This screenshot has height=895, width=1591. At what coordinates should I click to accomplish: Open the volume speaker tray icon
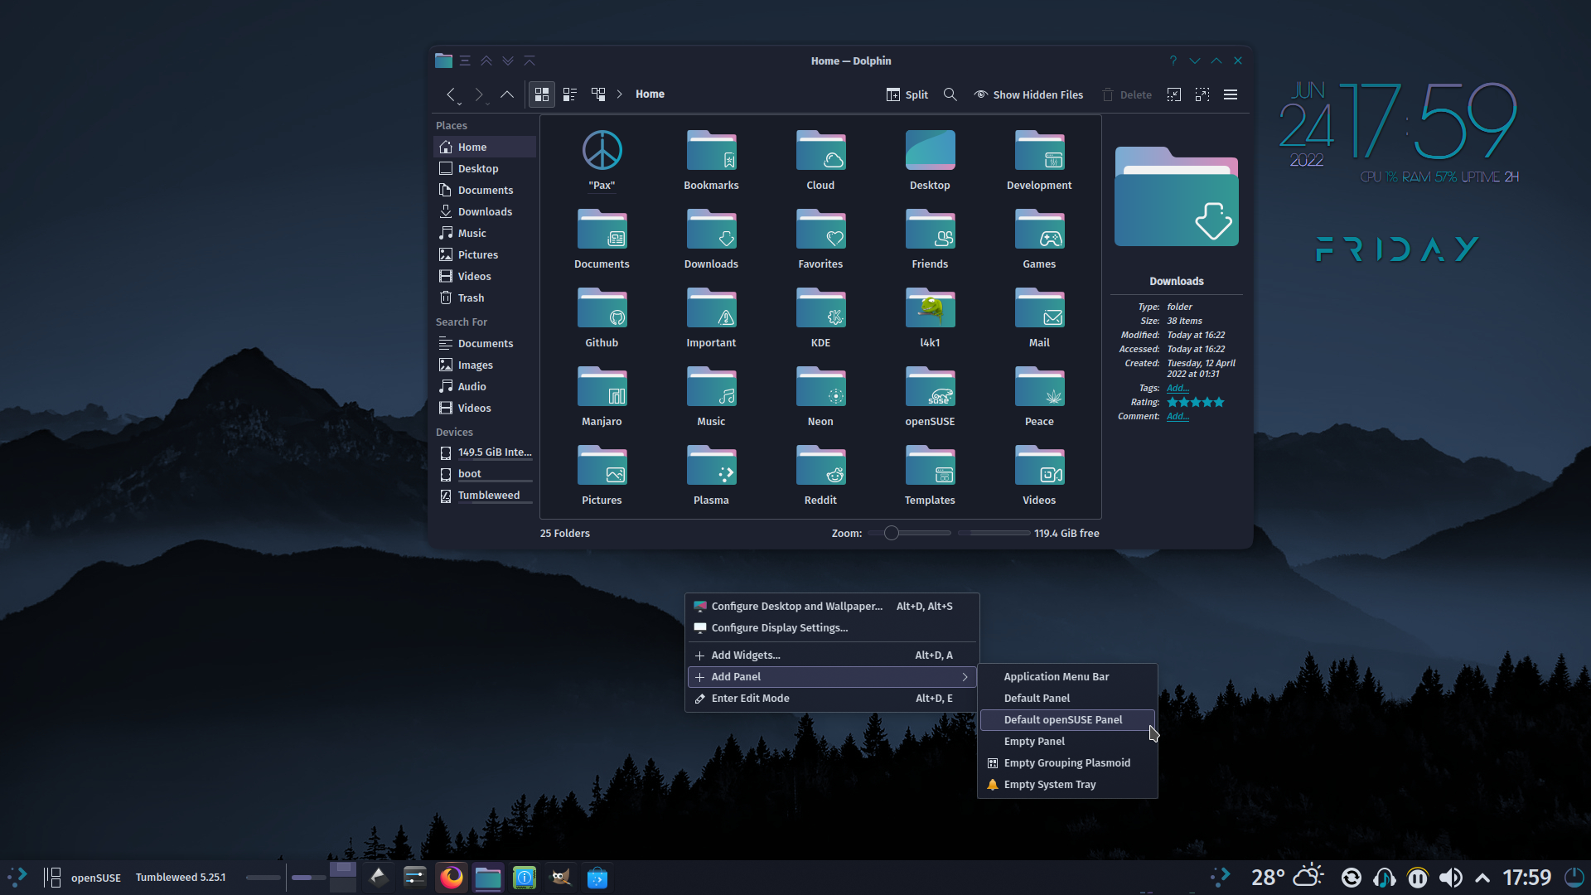(1451, 878)
